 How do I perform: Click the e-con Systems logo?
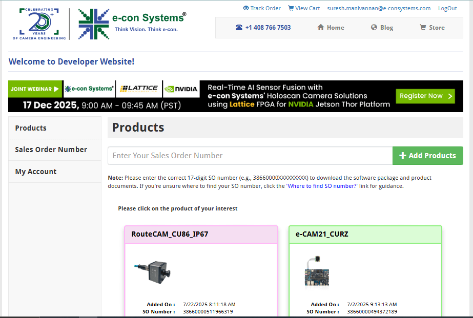click(x=132, y=24)
